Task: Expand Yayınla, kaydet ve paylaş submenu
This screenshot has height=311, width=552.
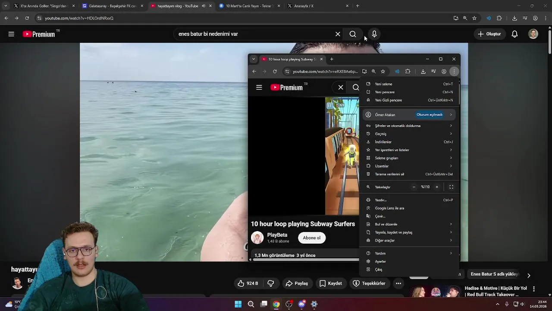Action: click(409, 232)
